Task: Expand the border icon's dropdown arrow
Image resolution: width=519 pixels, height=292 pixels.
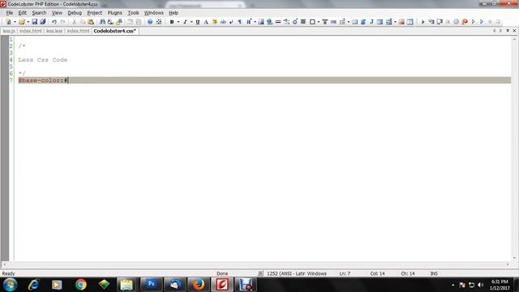Action: pos(319,22)
